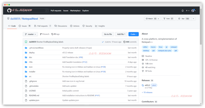View the 19 tags link
Image resolution: width=205 pixels, height=108 pixels.
(56, 34)
